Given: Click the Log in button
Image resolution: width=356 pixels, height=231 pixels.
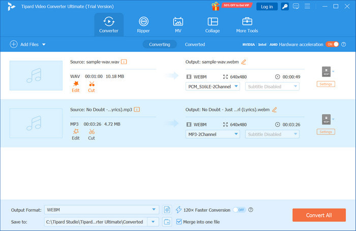Looking at the screenshot, I should coord(267,7).
